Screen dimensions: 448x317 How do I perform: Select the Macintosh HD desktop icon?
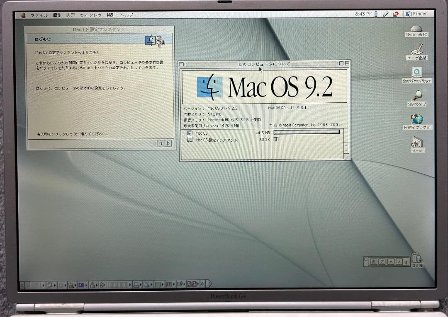tap(416, 31)
